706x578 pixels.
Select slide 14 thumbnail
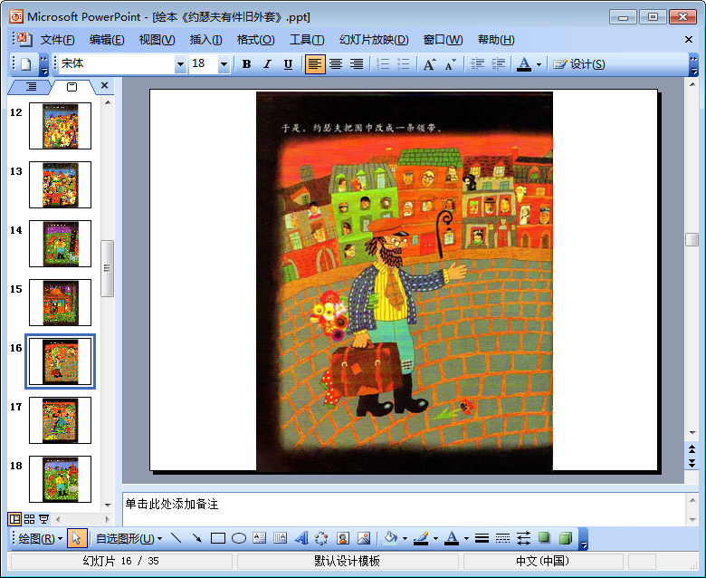pyautogui.click(x=60, y=244)
